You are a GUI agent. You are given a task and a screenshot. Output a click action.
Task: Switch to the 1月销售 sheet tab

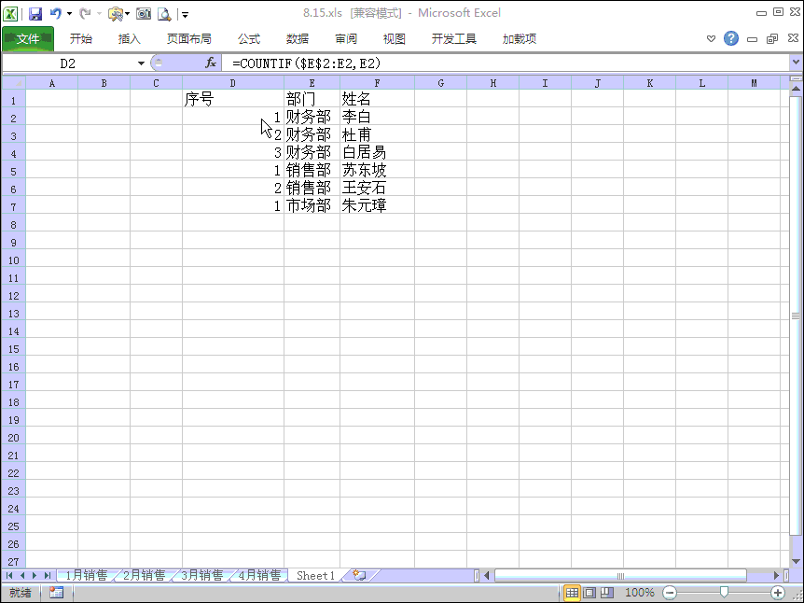pos(86,575)
